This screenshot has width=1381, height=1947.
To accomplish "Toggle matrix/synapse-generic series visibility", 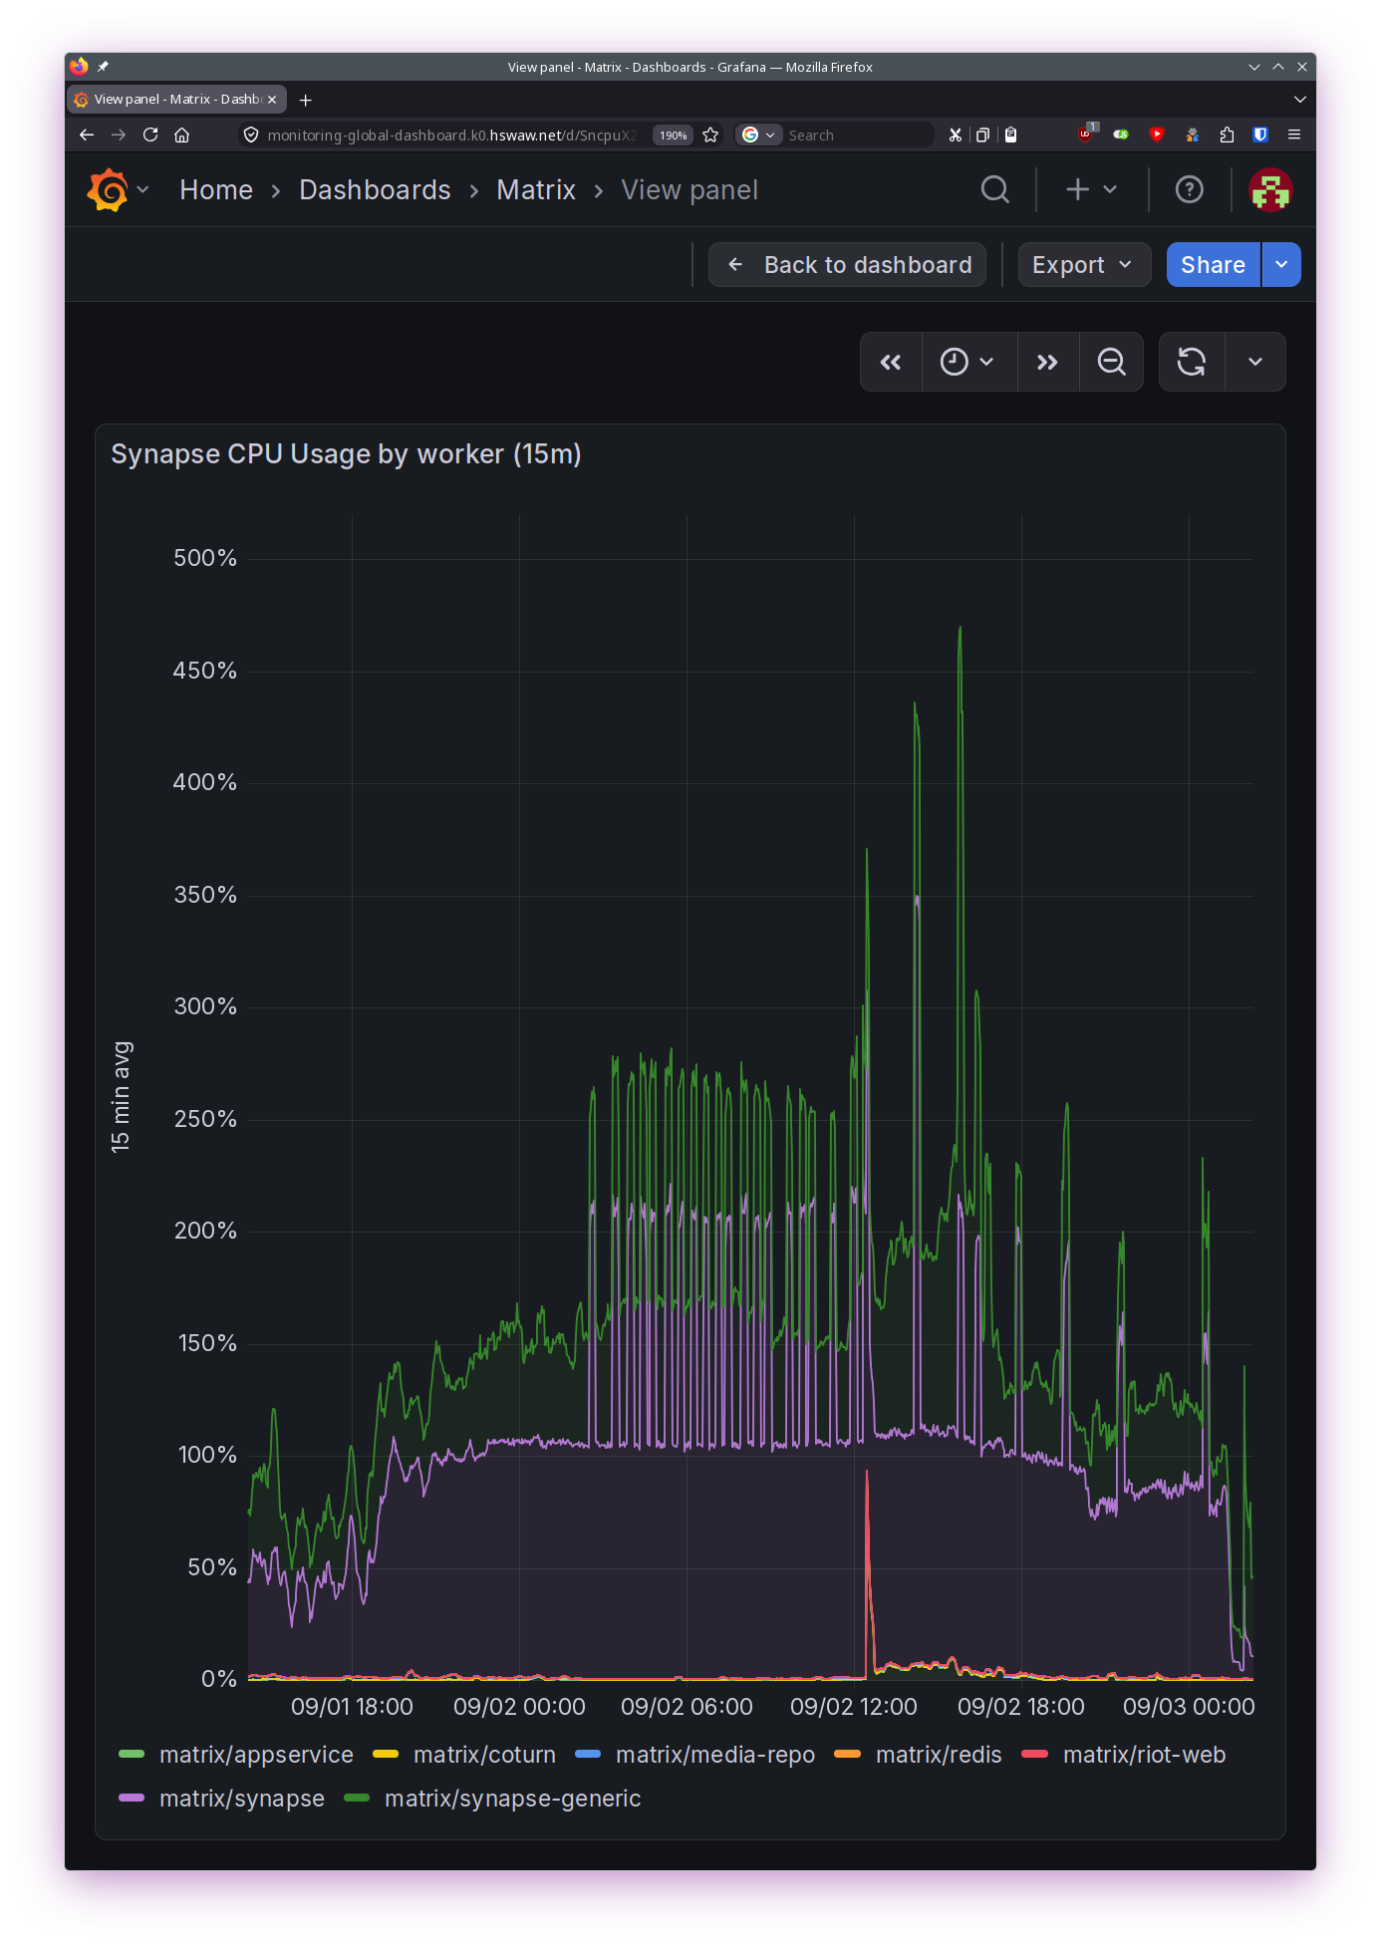I will 512,1799.
